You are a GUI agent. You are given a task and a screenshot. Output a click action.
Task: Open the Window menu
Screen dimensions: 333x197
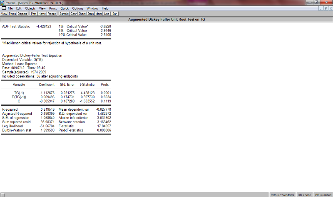92,8
